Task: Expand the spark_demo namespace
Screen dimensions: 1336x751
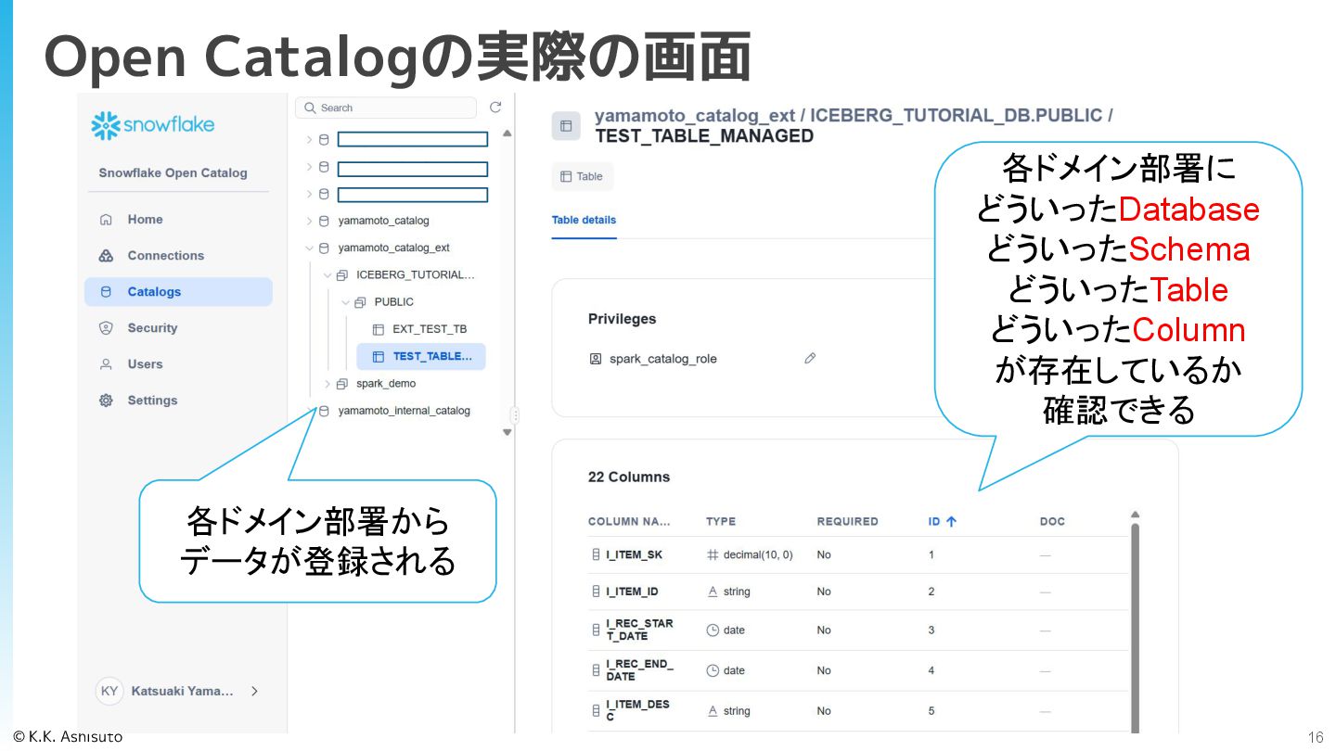Action: 328,384
